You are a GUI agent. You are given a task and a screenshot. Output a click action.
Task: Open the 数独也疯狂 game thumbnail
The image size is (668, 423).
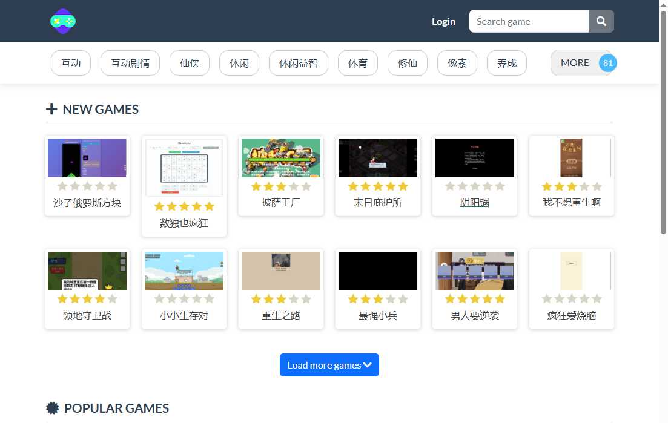184,168
